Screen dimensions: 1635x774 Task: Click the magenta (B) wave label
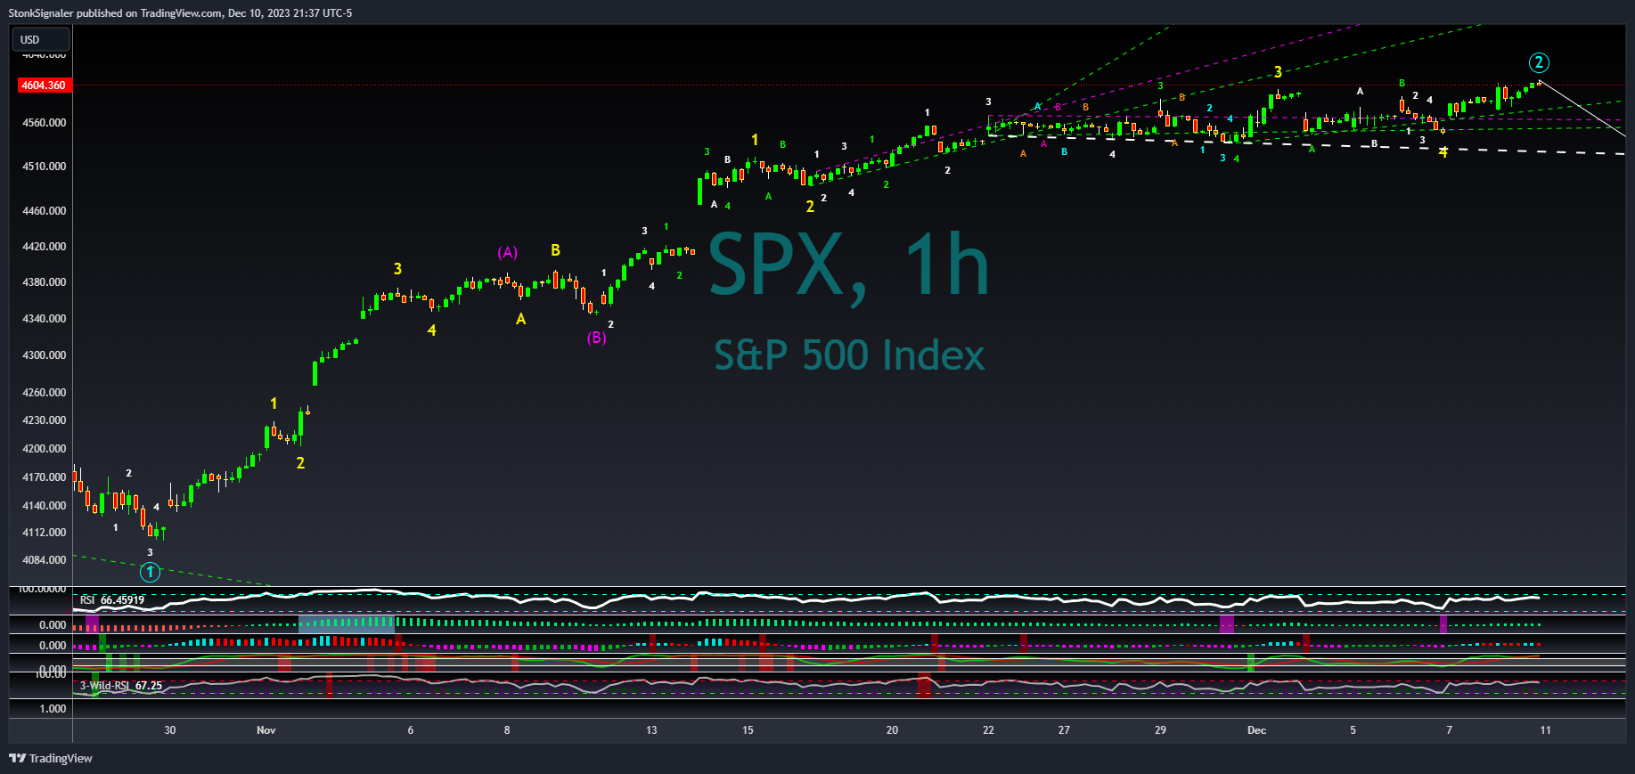(x=596, y=338)
